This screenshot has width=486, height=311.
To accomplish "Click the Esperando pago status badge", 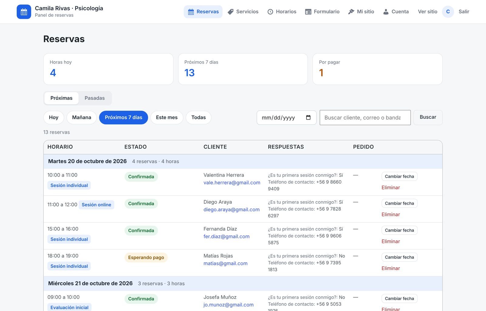I will click(146, 258).
